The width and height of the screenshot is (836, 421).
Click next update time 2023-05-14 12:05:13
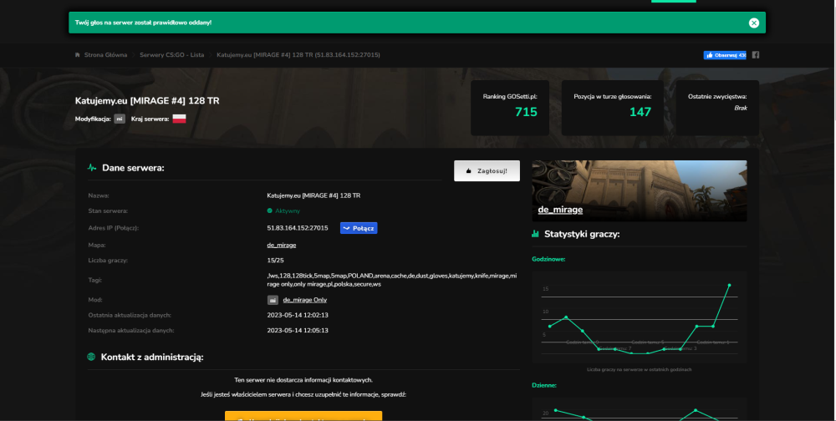(298, 331)
